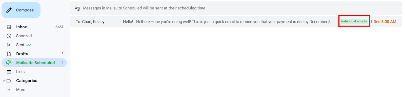Click the Inbox tray icon
Screen dimensions: 405x97
(9, 27)
